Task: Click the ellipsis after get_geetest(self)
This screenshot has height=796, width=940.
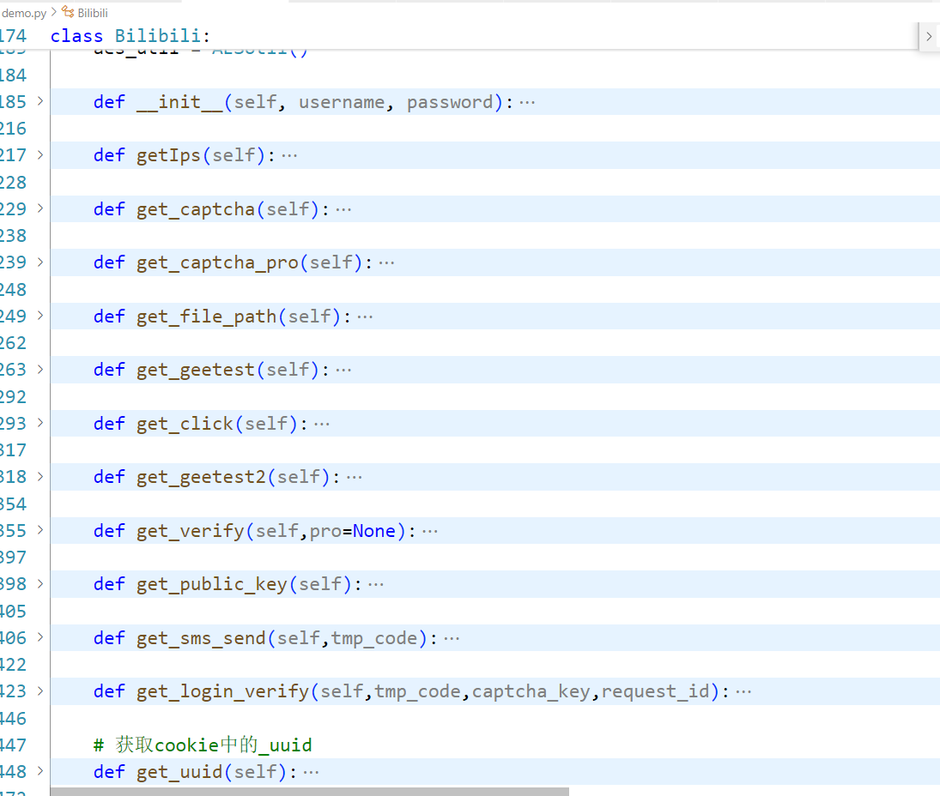Action: [x=343, y=371]
